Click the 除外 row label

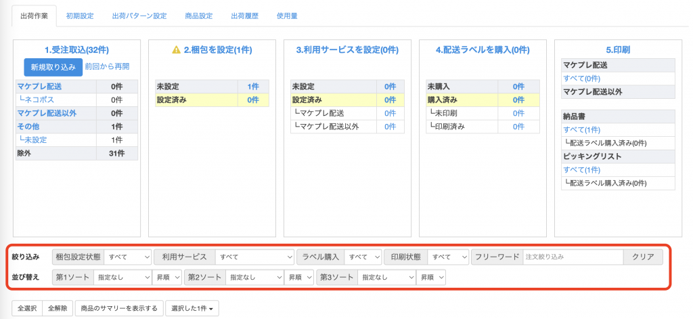pos(24,154)
